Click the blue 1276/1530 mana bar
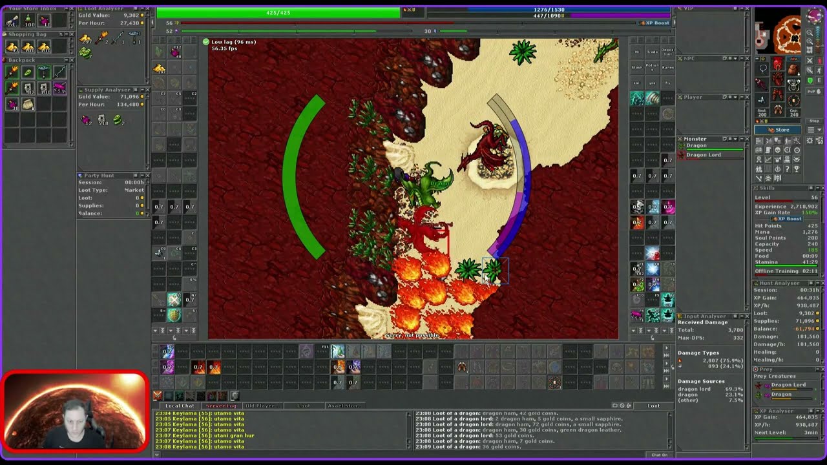 (x=549, y=10)
